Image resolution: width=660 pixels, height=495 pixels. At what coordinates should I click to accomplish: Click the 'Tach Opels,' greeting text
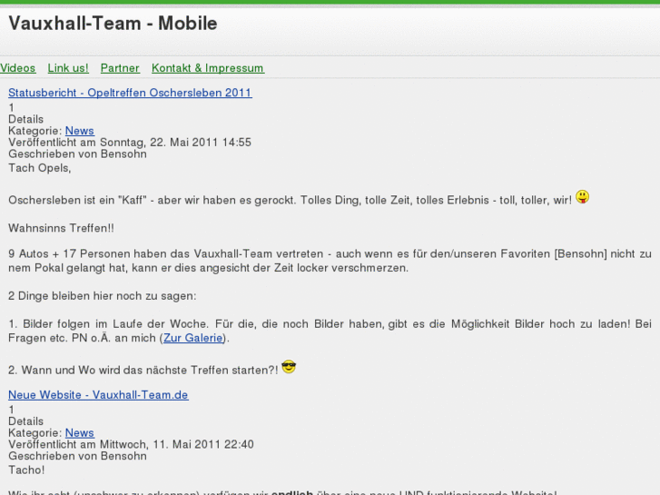click(40, 168)
